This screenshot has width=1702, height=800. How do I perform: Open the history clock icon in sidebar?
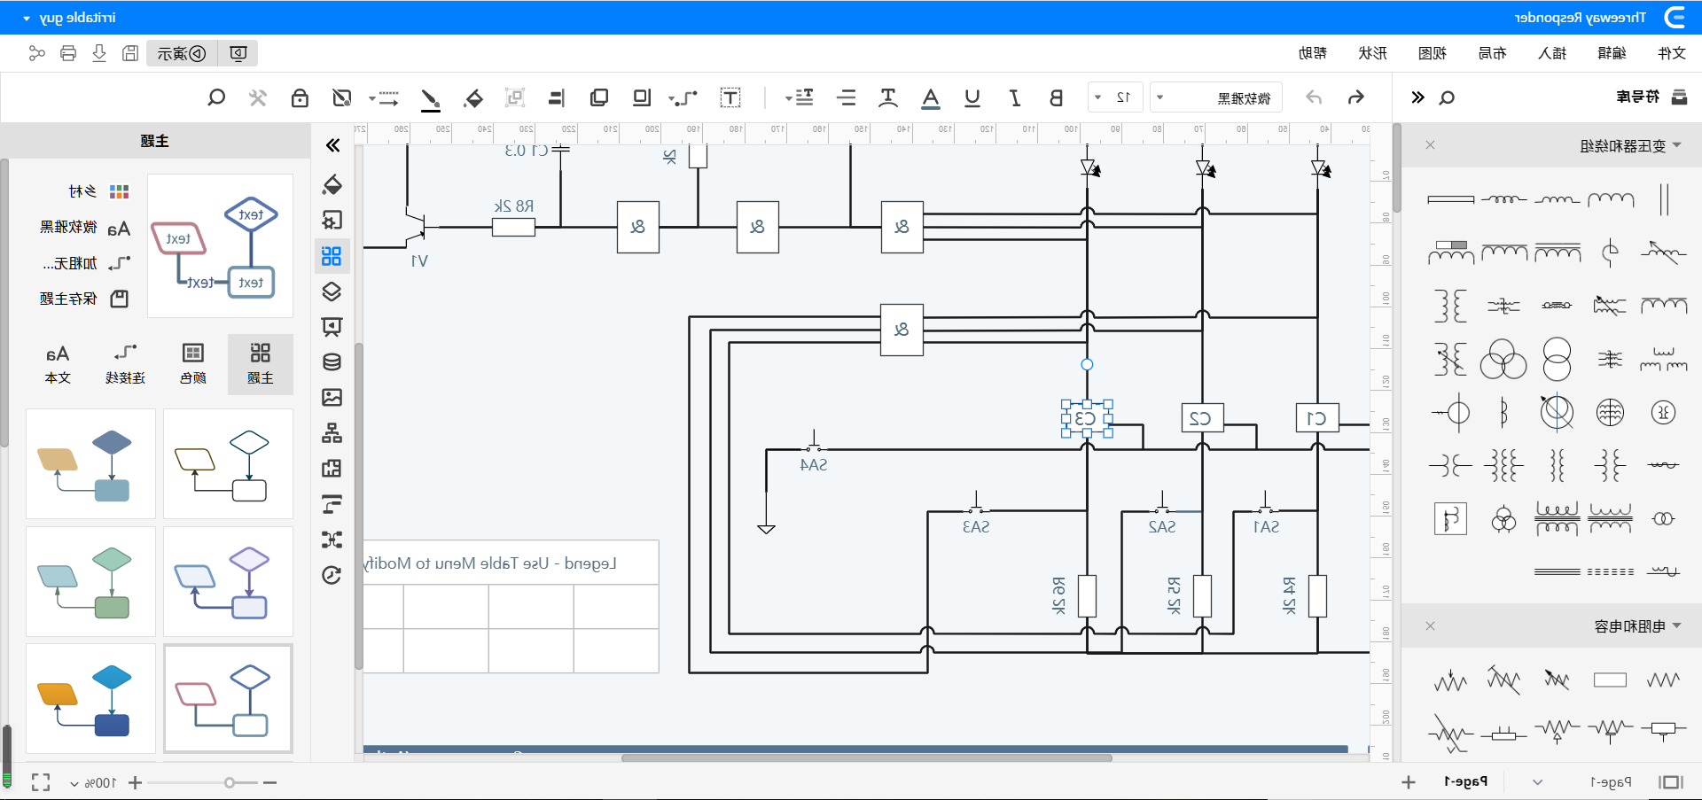[332, 575]
